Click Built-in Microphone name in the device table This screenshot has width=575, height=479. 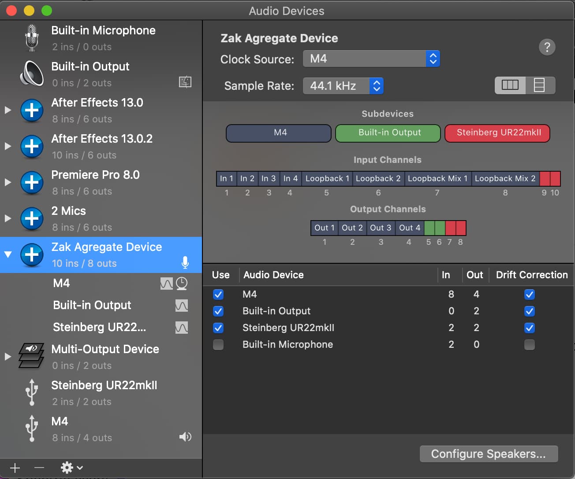pyautogui.click(x=287, y=345)
